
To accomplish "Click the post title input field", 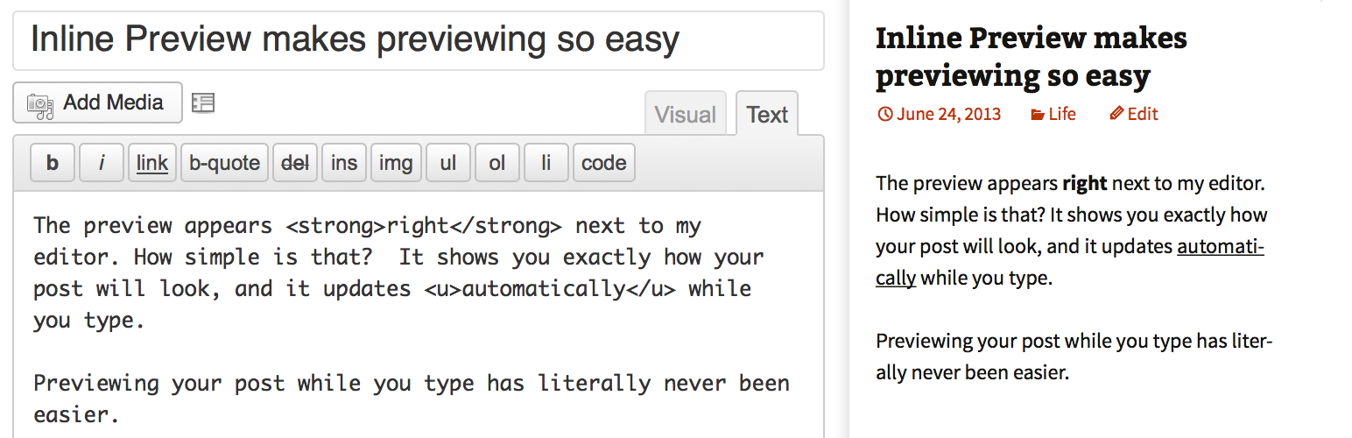I will [x=419, y=40].
